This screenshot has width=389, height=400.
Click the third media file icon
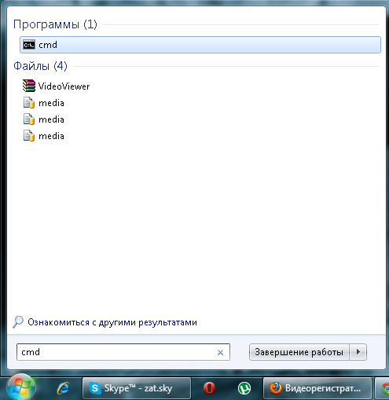29,136
